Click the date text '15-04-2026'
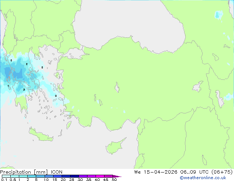This screenshot has width=234, height=181. point(161,172)
